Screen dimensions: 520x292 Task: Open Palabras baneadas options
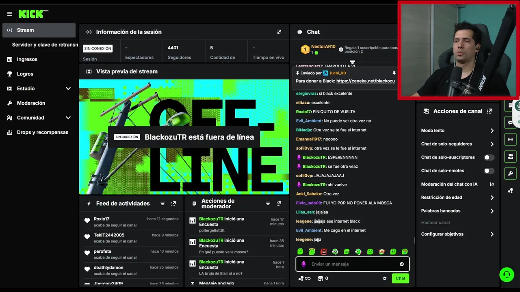457,211
